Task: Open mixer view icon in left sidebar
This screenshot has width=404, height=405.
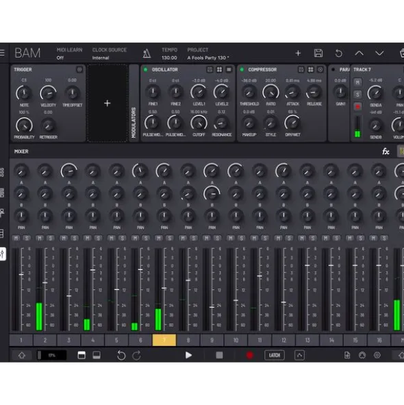Action: (x=2, y=254)
